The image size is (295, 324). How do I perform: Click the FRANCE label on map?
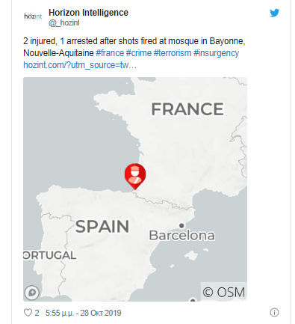187,109
